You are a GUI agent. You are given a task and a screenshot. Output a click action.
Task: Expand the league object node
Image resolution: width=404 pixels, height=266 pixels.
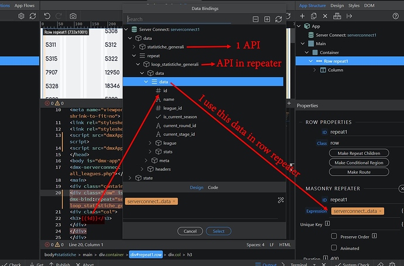click(x=150, y=143)
